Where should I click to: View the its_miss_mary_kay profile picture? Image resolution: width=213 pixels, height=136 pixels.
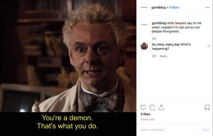(144, 46)
